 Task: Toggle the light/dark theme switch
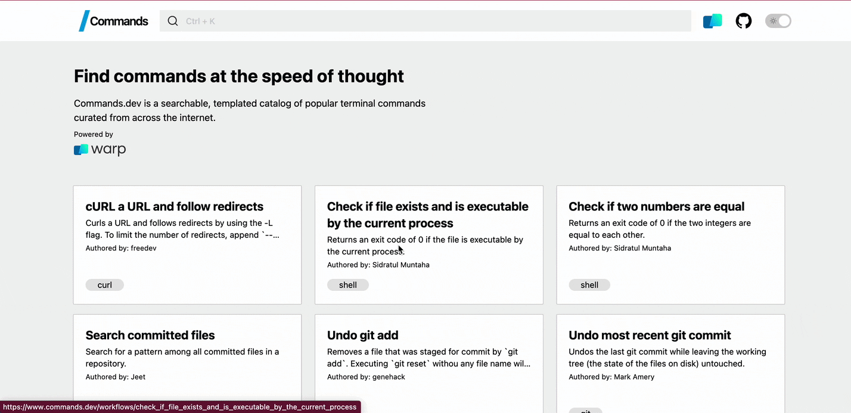click(x=778, y=21)
